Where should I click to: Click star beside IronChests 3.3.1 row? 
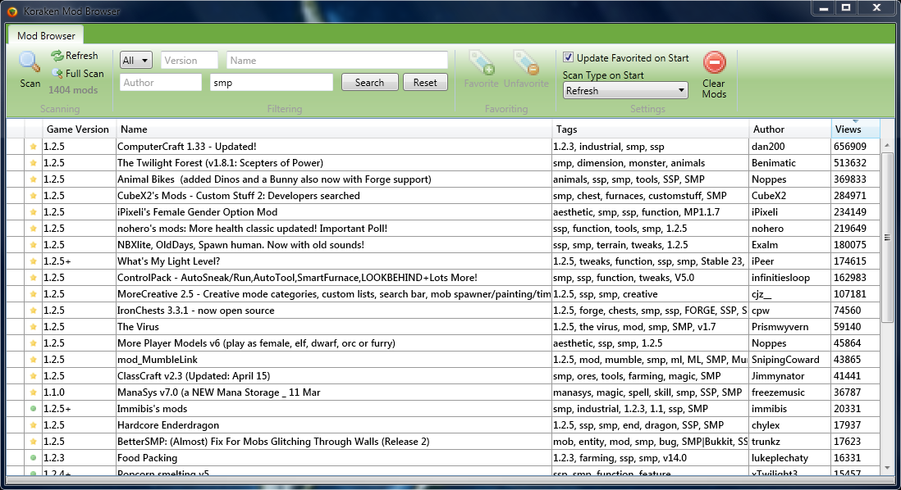pos(34,311)
